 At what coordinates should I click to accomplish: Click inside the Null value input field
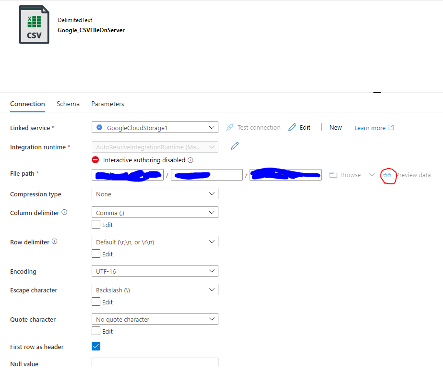[155, 363]
